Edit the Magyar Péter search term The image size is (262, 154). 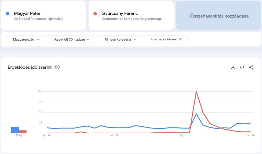pos(27,14)
